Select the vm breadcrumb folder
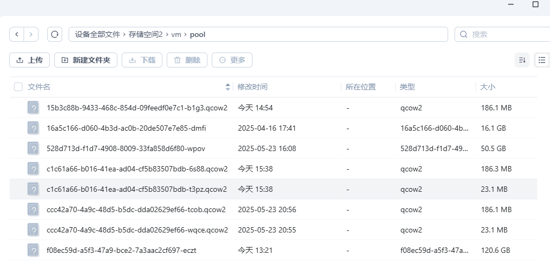 (x=176, y=34)
